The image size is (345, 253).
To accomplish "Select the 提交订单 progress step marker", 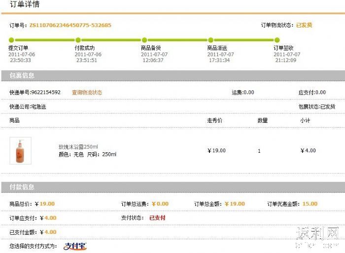I will (11, 40).
